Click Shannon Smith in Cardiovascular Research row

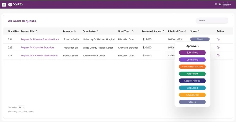point(70,55)
